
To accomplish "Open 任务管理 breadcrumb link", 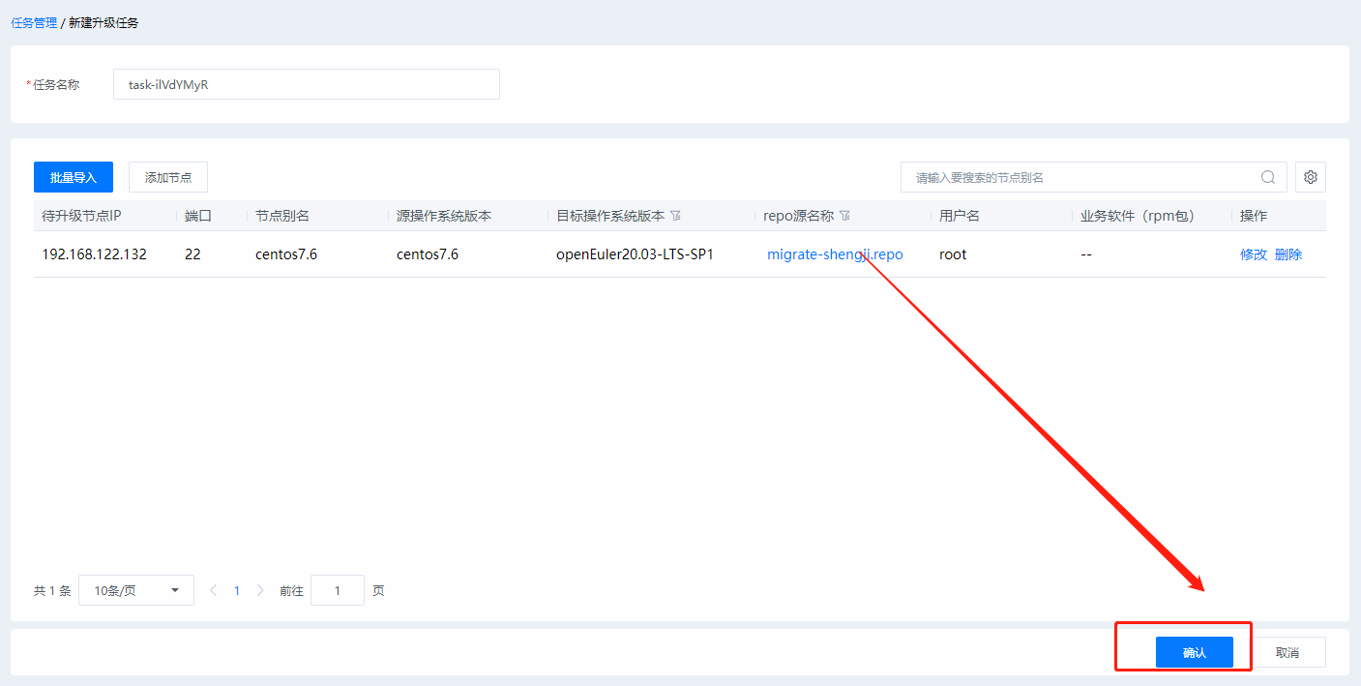I will pos(34,22).
